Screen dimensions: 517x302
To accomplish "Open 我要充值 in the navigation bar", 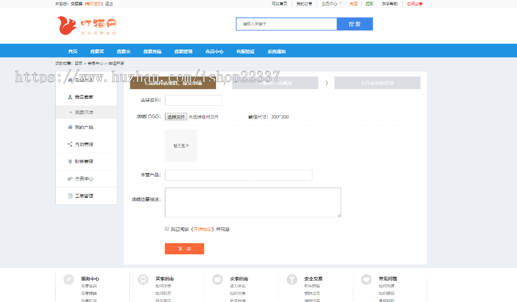I will point(152,52).
